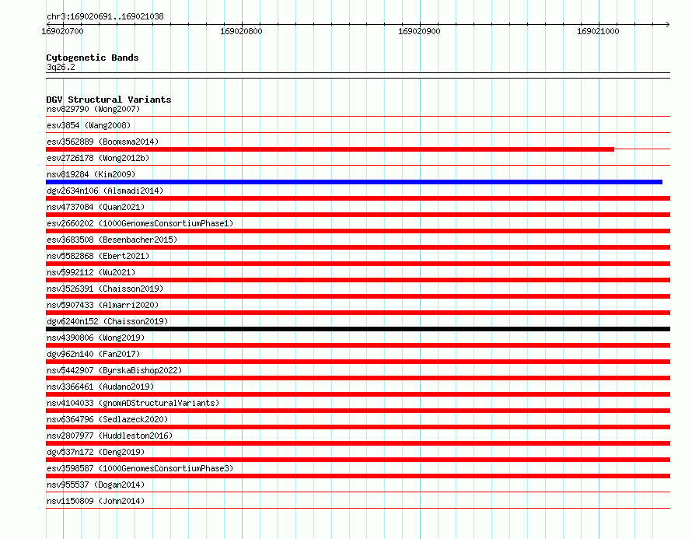
Task: Click the red nsv2807977 Huddleston2016 bar
Action: (358, 443)
